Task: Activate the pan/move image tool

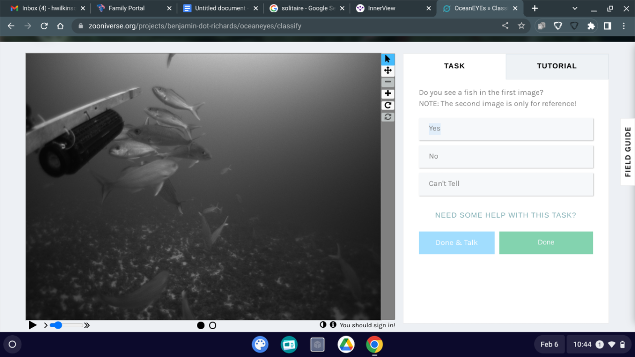Action: 387,70
